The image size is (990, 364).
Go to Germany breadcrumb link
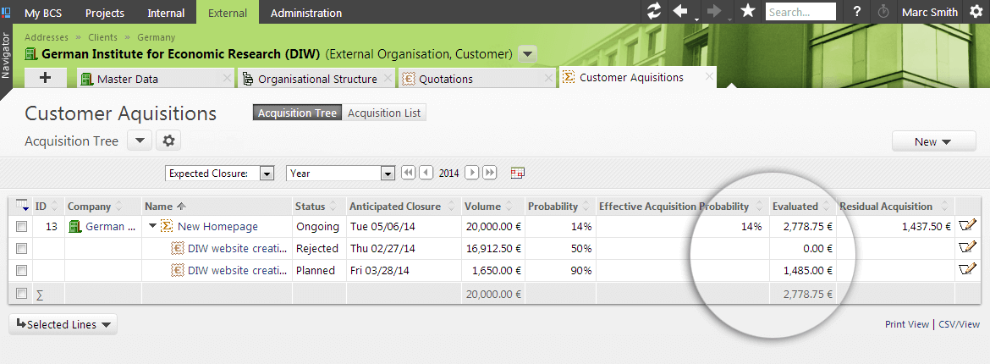click(x=156, y=37)
